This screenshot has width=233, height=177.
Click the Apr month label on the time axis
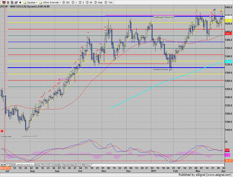click(224, 171)
